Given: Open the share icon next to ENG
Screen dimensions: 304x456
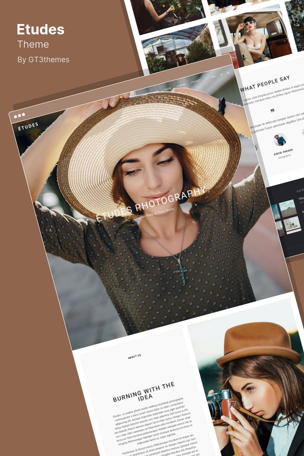Looking at the screenshot, I should tap(221, 75).
